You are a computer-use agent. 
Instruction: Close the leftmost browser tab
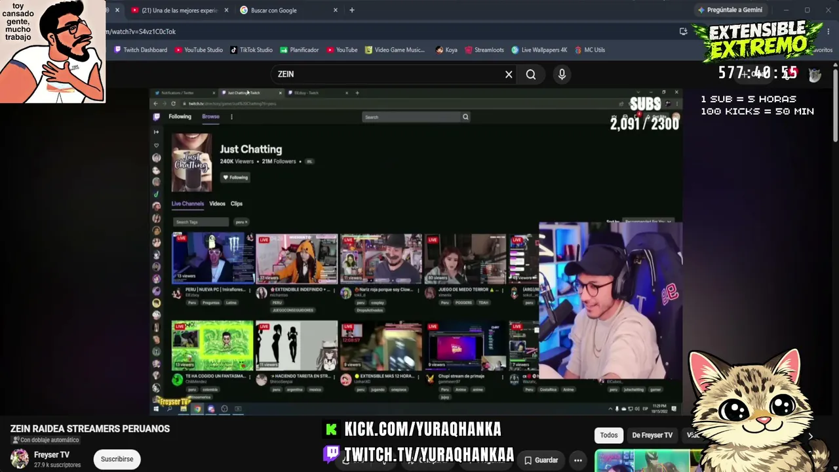tap(117, 10)
